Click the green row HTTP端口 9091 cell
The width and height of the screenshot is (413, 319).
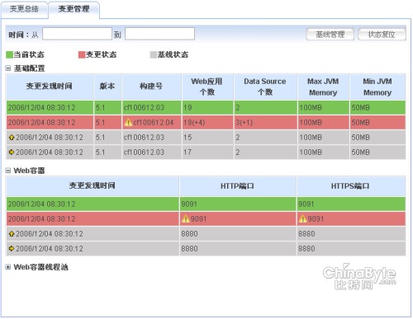(238, 204)
